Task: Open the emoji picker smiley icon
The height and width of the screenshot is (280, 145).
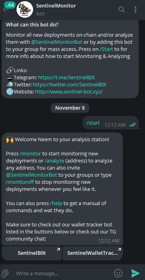Action: click(x=118, y=273)
